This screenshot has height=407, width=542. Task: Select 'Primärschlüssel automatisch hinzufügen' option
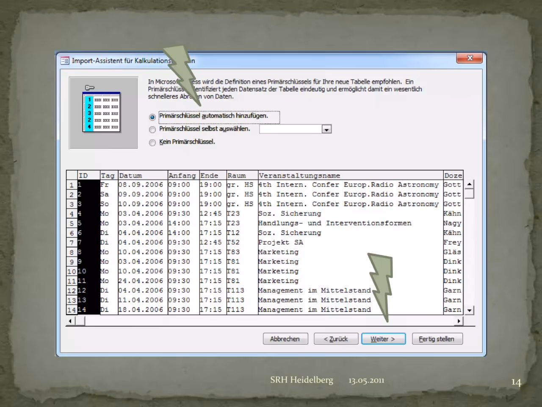[152, 117]
